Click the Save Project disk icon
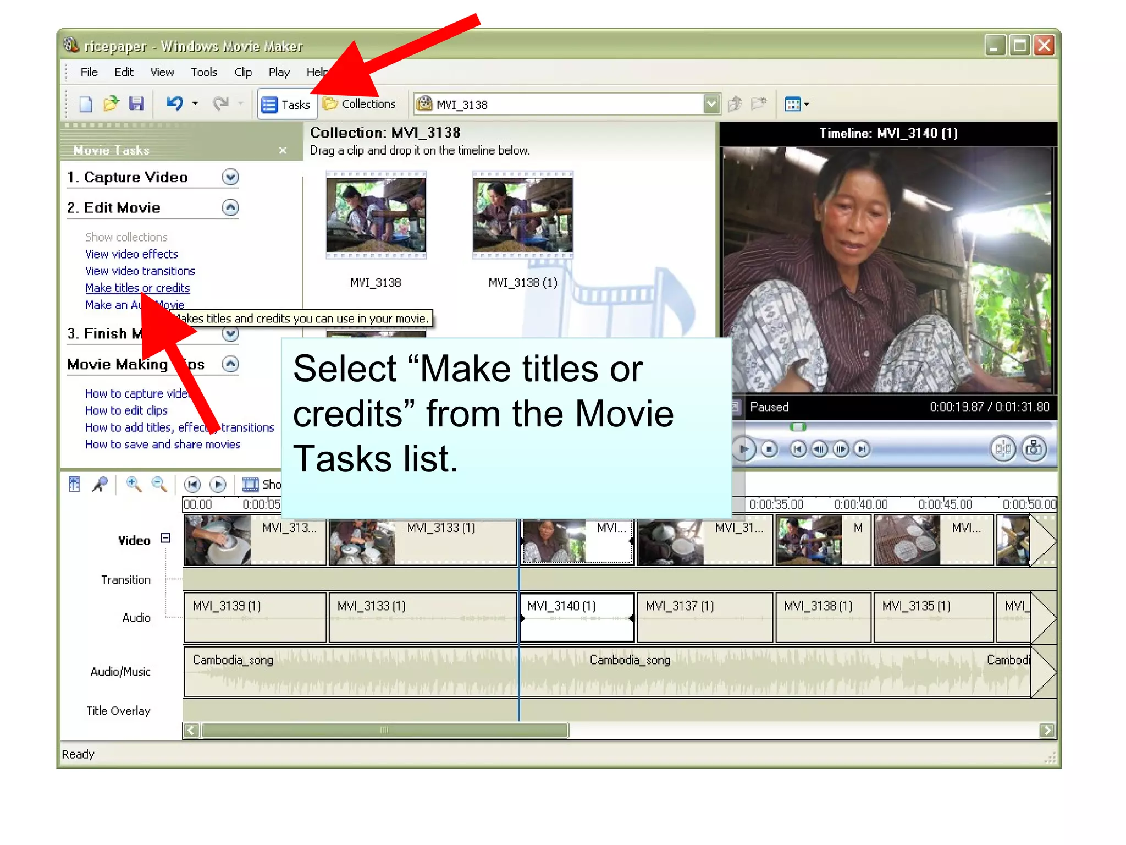This screenshot has height=845, width=1126. point(136,103)
